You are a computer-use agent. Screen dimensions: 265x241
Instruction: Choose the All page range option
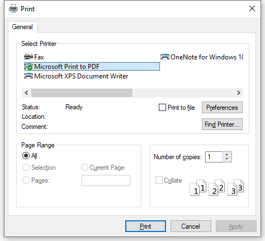tap(26, 155)
